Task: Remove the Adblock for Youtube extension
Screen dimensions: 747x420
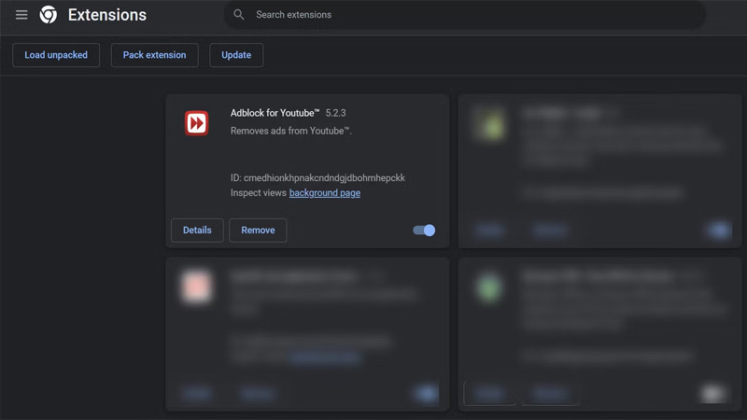Action: pos(258,231)
